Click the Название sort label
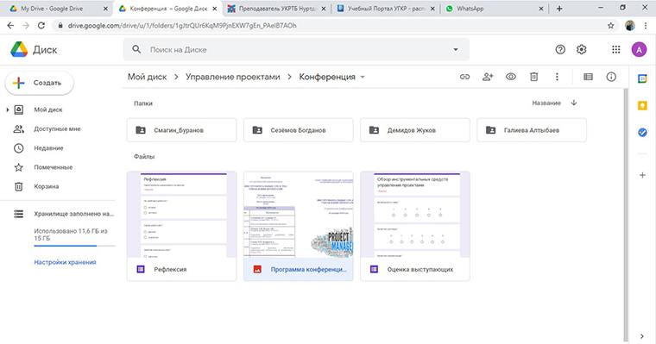 click(x=546, y=103)
